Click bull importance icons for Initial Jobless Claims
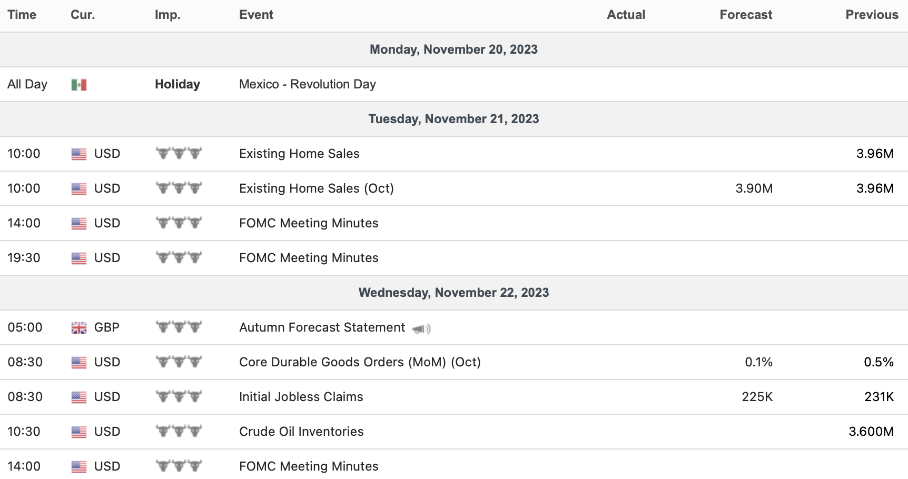The height and width of the screenshot is (479, 908). [179, 396]
